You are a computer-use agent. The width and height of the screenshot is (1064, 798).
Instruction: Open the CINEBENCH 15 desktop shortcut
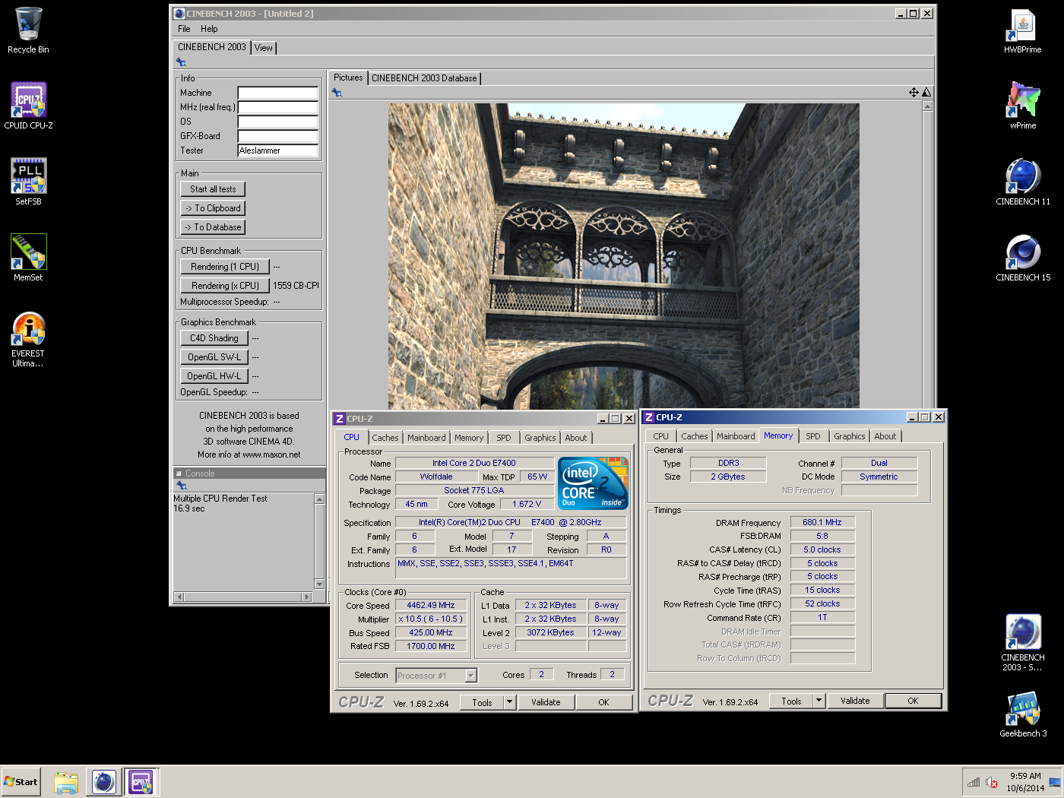click(x=1023, y=258)
